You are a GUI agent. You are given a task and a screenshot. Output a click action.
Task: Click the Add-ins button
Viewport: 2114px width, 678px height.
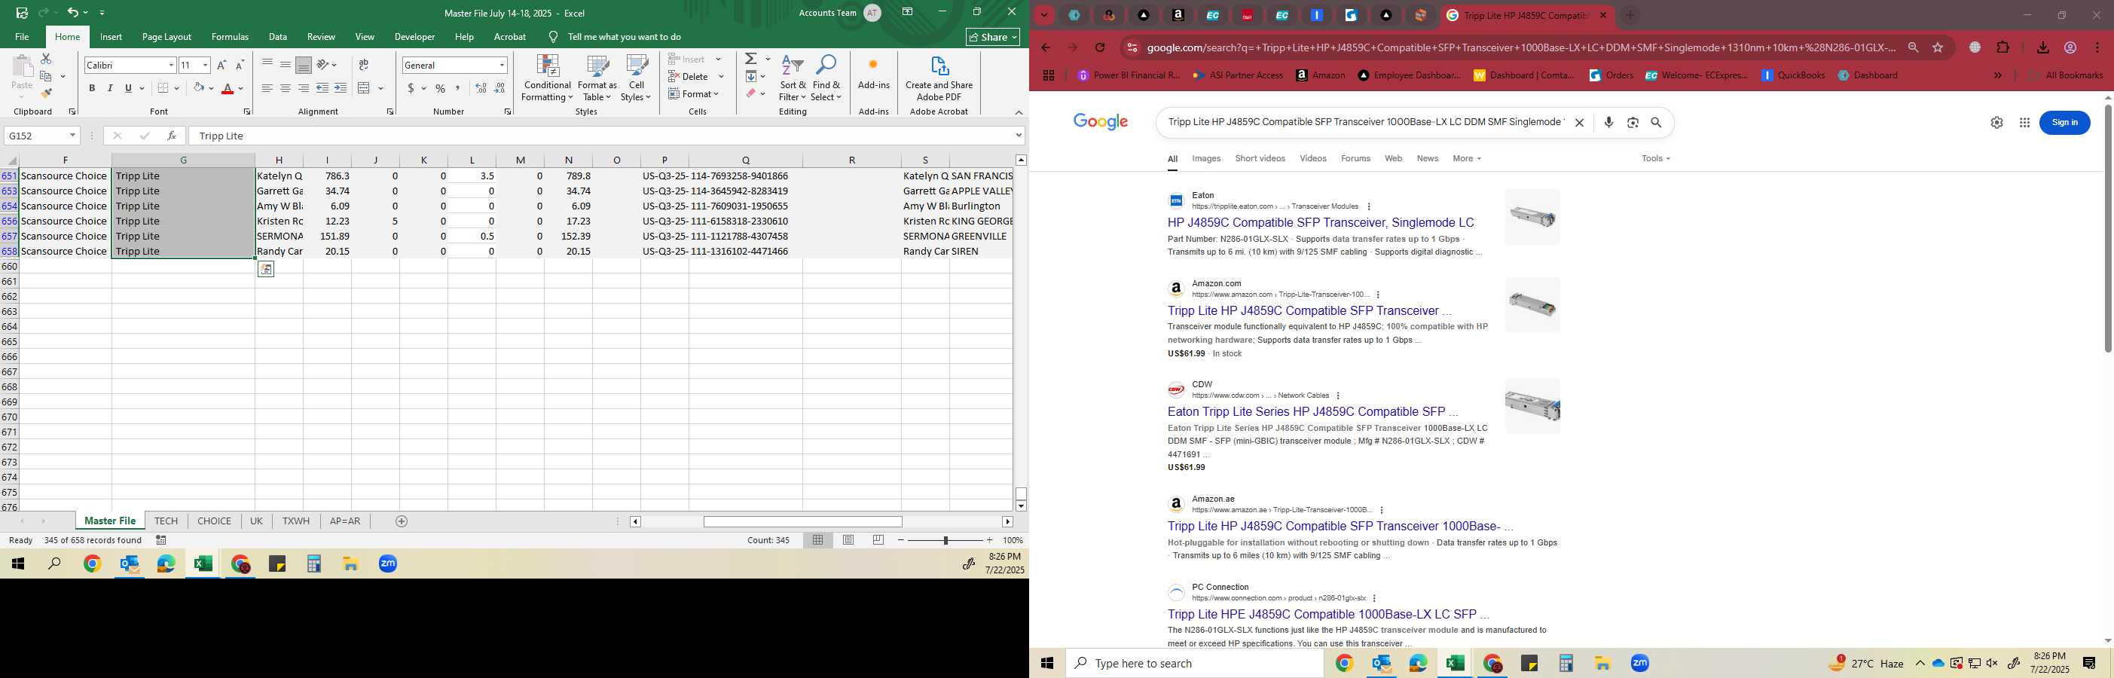(x=873, y=74)
